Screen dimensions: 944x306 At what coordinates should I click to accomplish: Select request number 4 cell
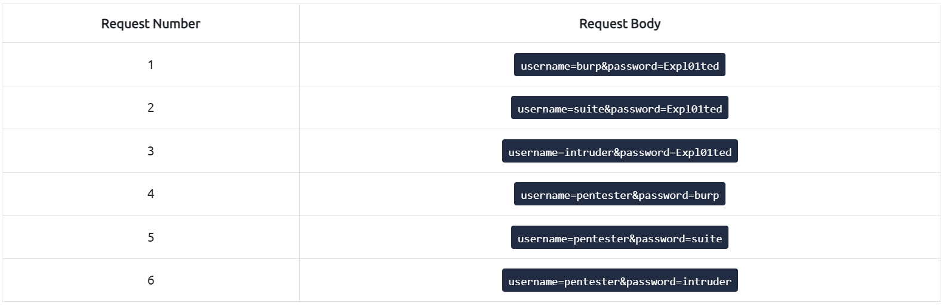tap(150, 194)
